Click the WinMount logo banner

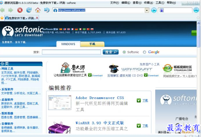pos(130,68)
